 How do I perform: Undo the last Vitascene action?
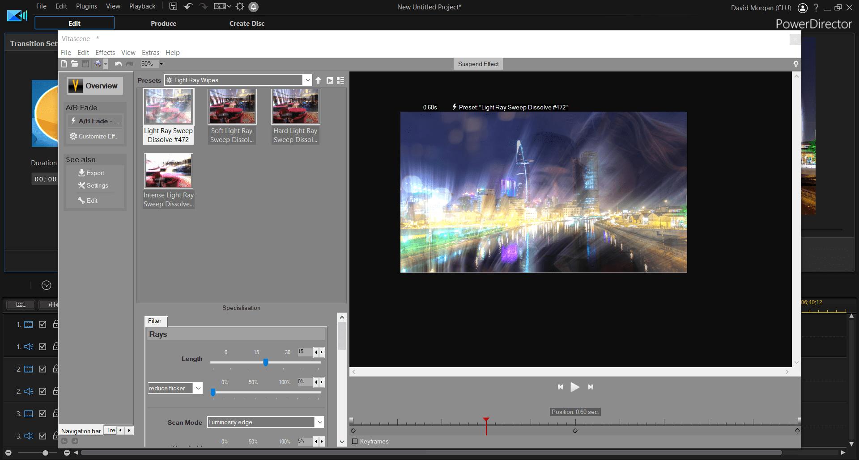118,64
